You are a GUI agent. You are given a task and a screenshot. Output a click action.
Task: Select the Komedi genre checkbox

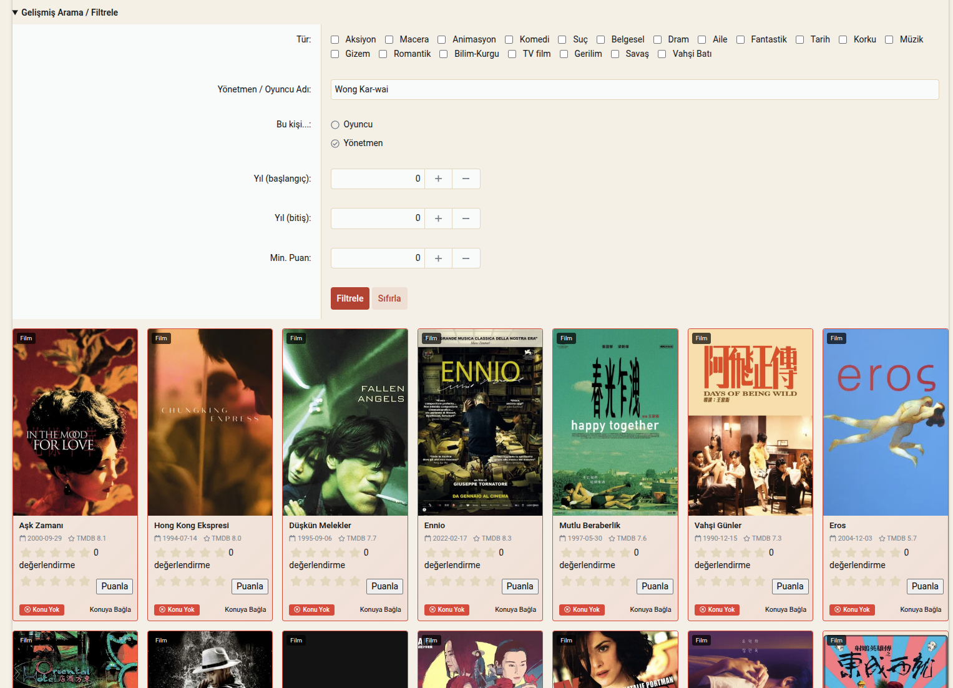[509, 40]
